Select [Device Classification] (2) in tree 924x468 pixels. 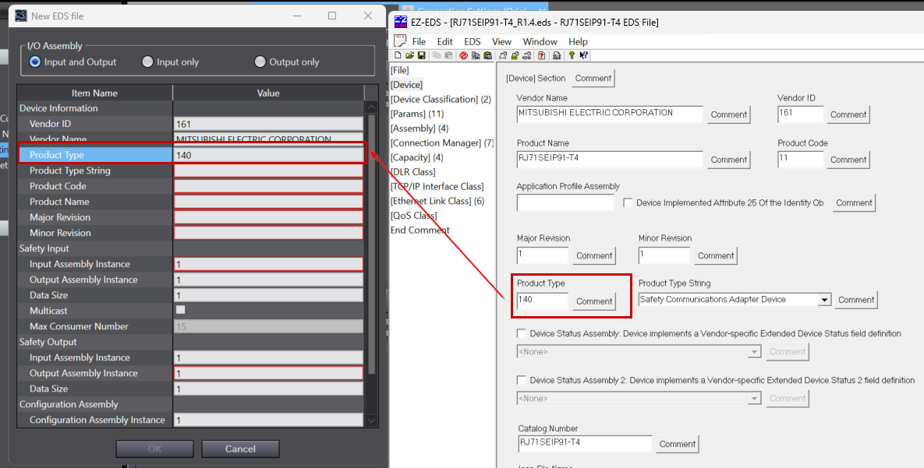441,99
